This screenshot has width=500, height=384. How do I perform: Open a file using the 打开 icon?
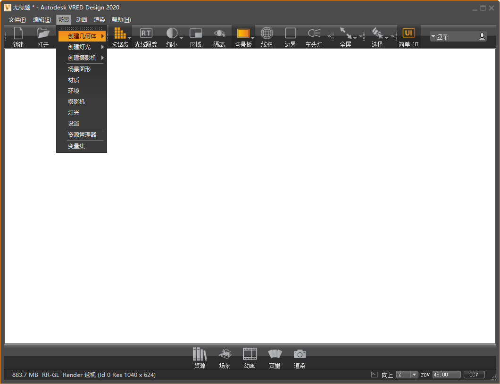[x=43, y=36]
